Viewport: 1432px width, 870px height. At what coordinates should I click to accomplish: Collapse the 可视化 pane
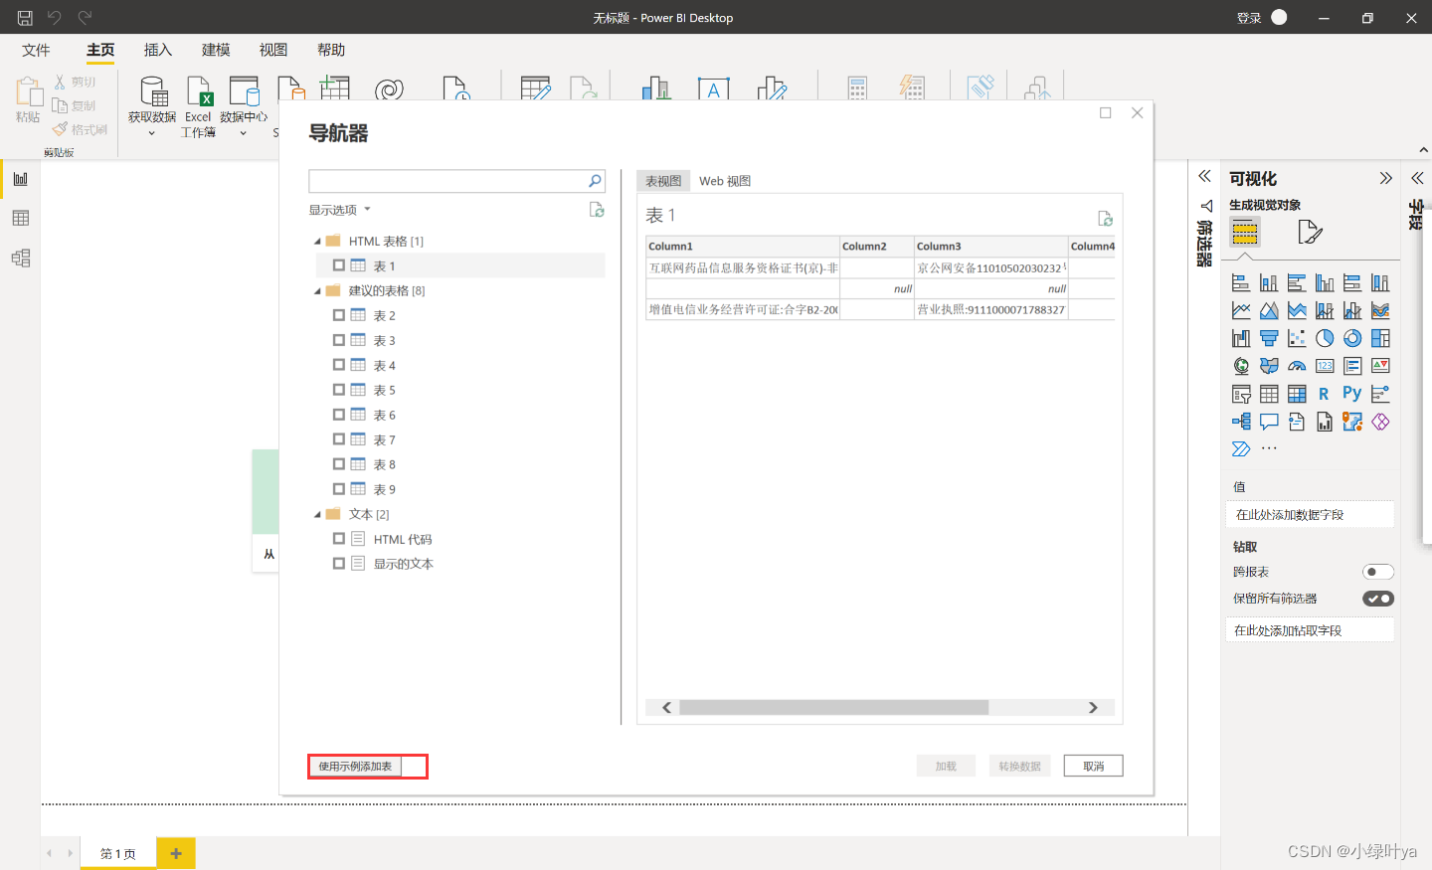[x=1385, y=178]
